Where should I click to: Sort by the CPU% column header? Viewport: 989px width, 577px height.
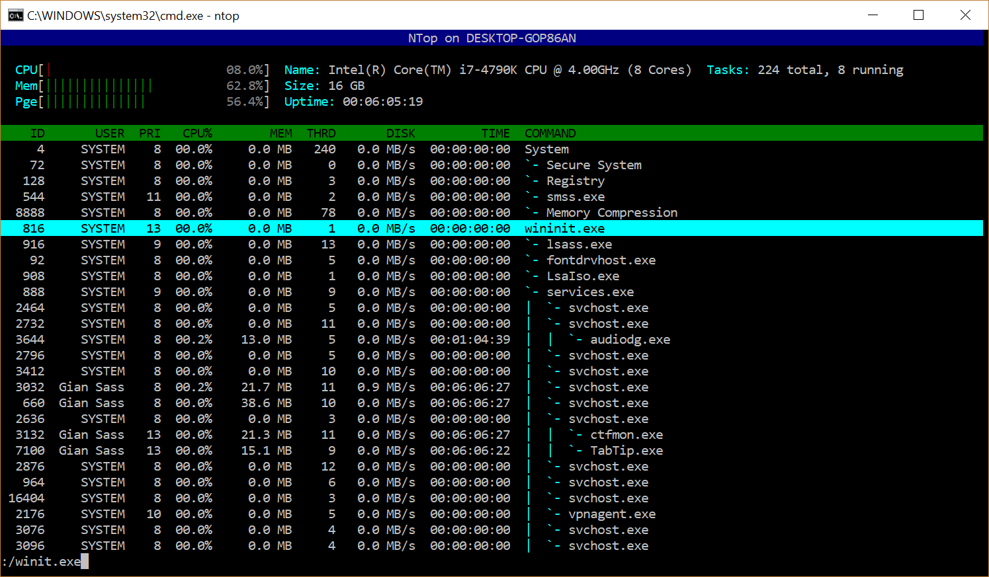point(197,134)
